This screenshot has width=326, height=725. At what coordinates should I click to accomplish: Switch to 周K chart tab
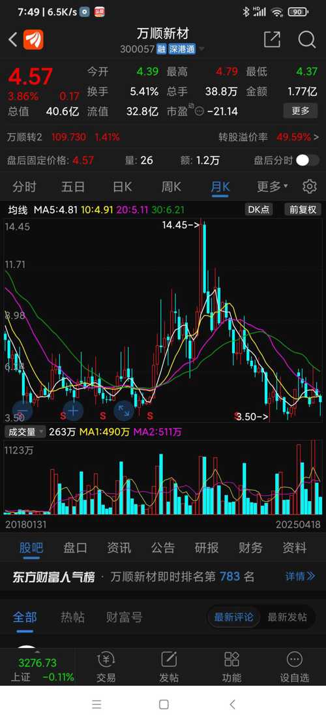pos(171,187)
